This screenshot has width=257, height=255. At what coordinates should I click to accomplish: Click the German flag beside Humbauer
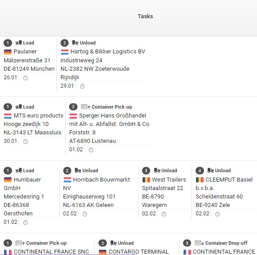pyautogui.click(x=8, y=180)
